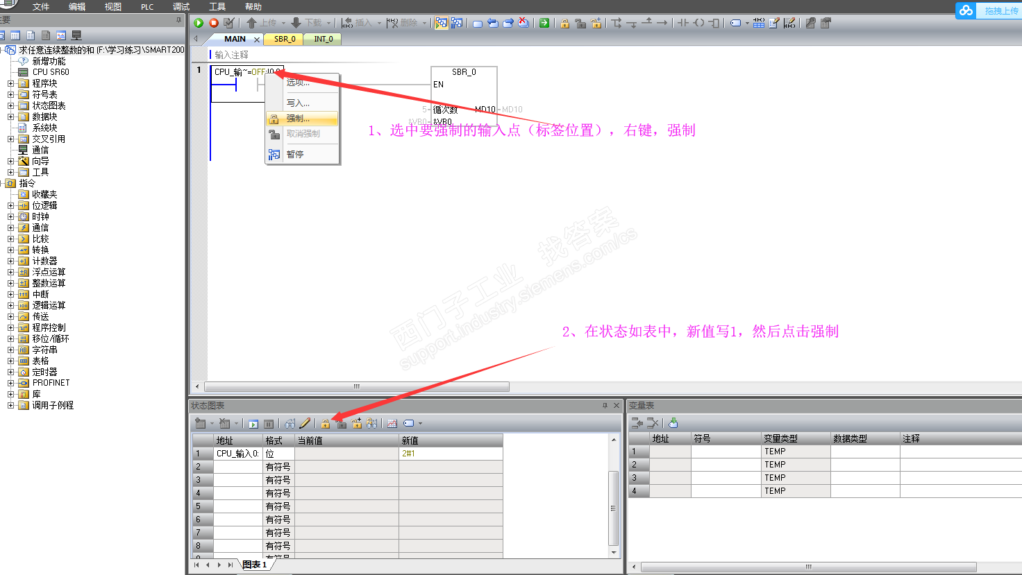Open the 调试 (Debug) menu
1022x575 pixels.
(x=181, y=6)
